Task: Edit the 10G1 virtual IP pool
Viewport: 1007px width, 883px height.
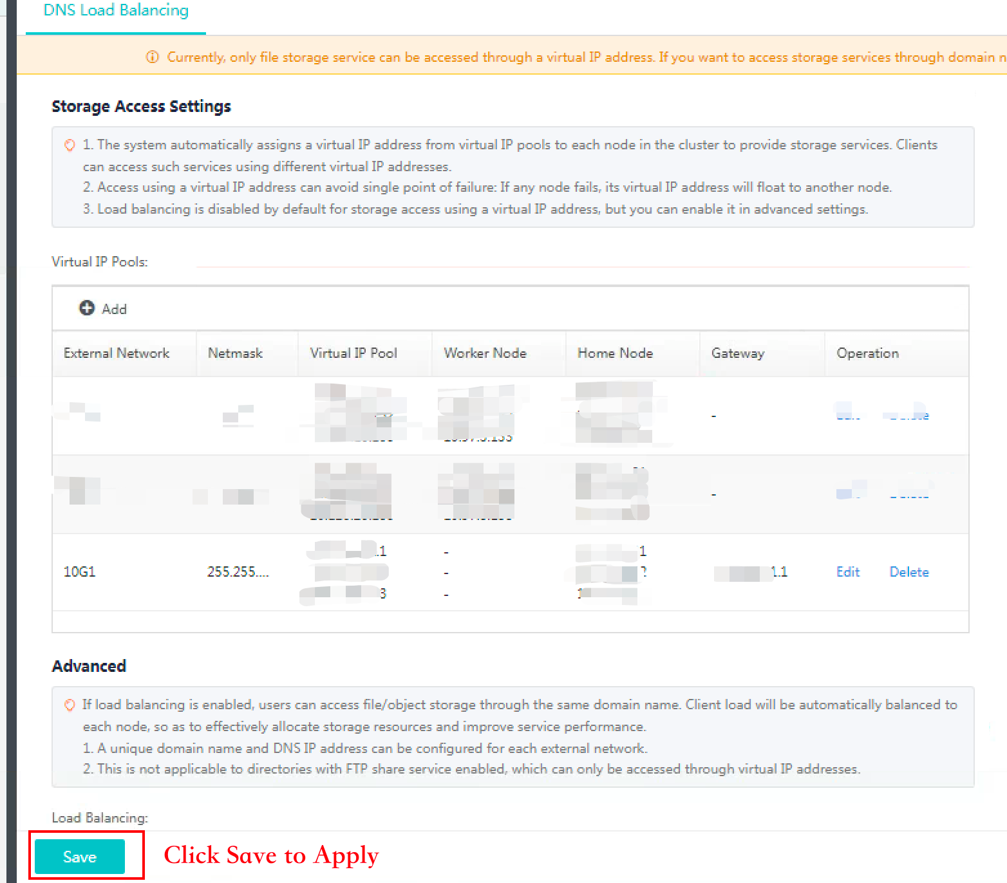Action: tap(848, 572)
